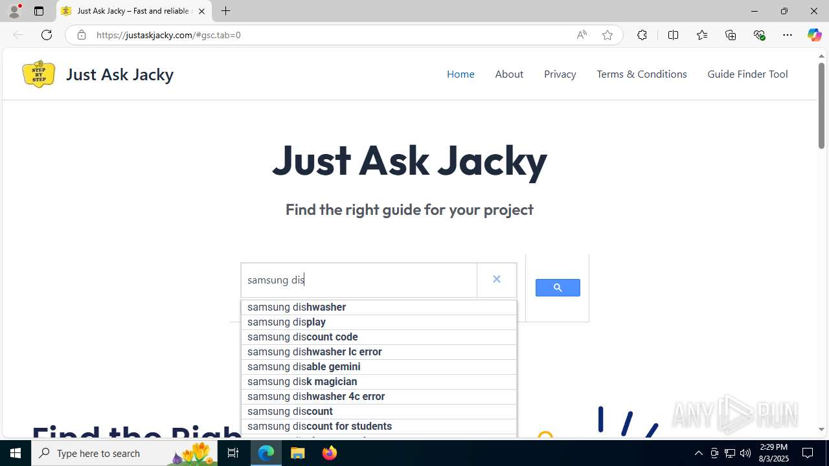The height and width of the screenshot is (466, 829).
Task: Click the browser address bar URL
Action: point(168,35)
